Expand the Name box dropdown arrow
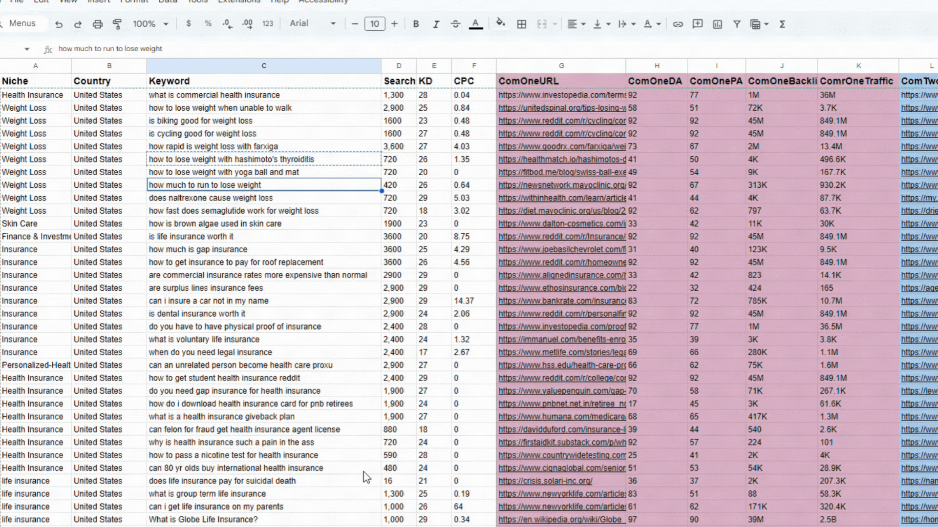 tap(27, 49)
